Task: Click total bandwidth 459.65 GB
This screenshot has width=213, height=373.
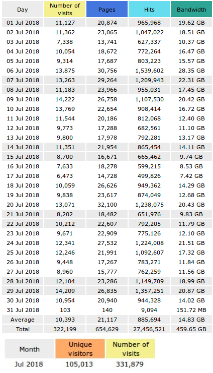Action: tap(191, 329)
